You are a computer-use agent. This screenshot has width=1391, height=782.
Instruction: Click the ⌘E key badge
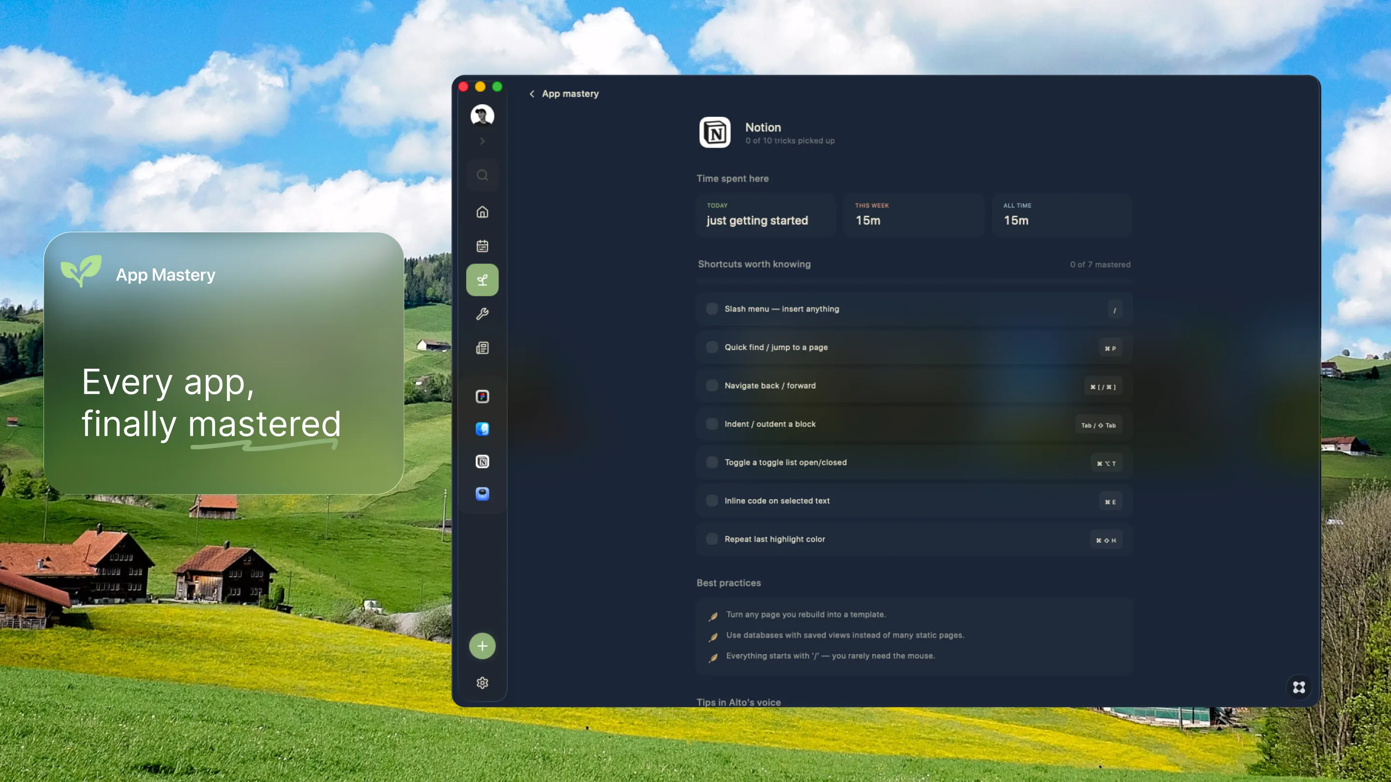pyautogui.click(x=1110, y=501)
